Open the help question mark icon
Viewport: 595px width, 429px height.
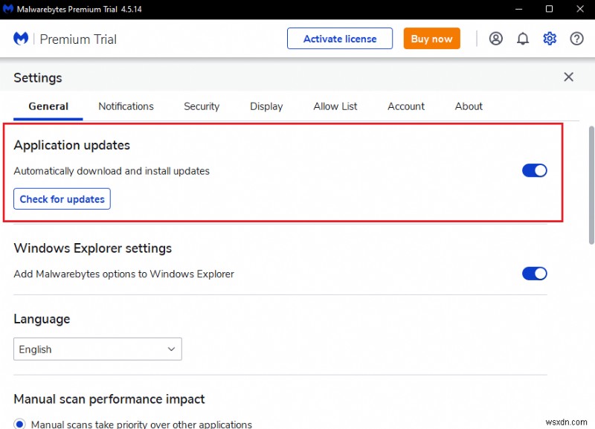coord(576,39)
